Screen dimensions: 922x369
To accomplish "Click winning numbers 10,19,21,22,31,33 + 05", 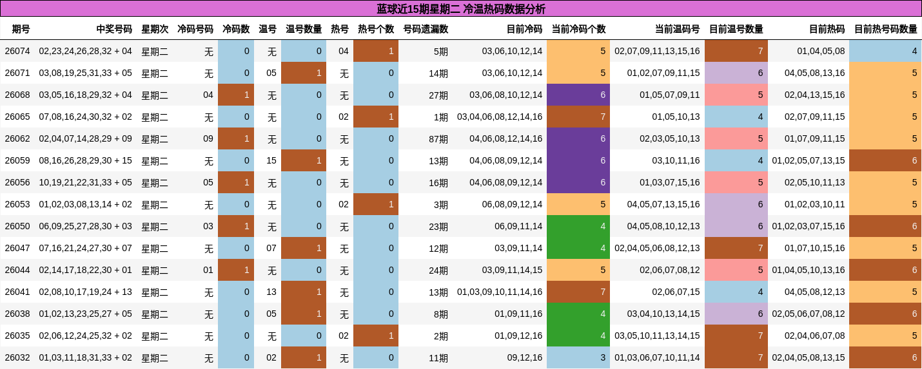I will [86, 182].
